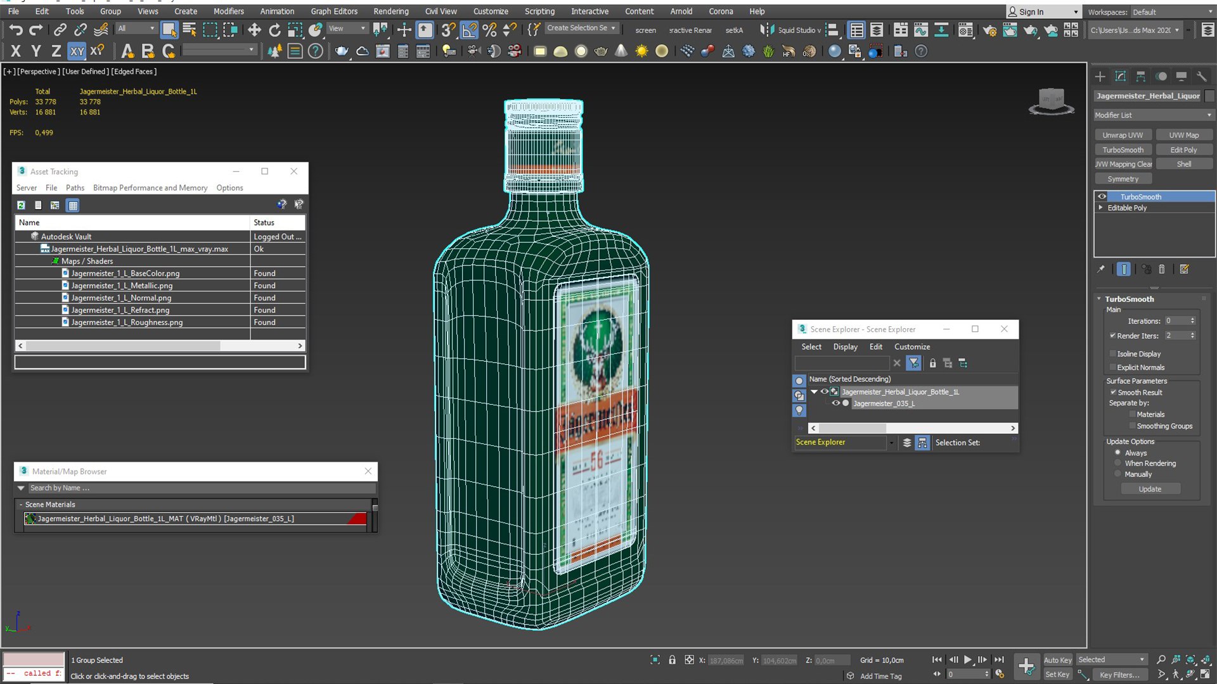Enable Separate by Smoothing Groups checkbox
The width and height of the screenshot is (1217, 684).
[x=1132, y=426]
